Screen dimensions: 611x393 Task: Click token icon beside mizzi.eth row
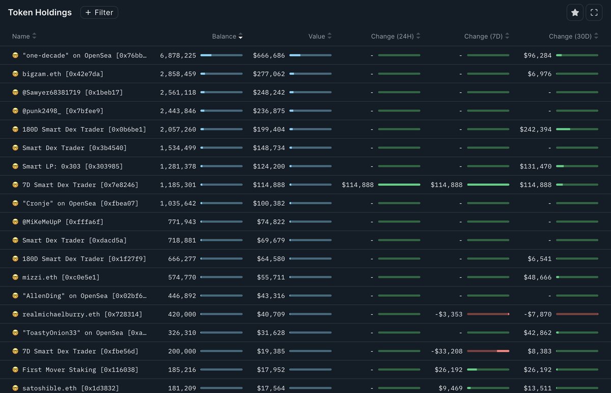(x=15, y=277)
